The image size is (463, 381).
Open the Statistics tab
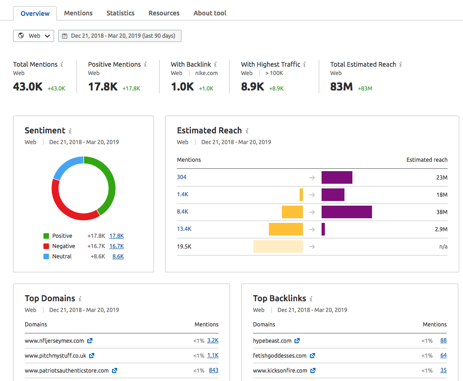point(120,13)
